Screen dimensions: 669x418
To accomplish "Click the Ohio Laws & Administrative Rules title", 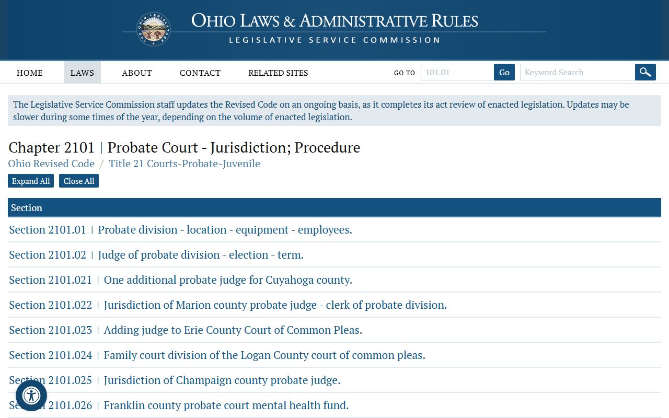I will 334,21.
